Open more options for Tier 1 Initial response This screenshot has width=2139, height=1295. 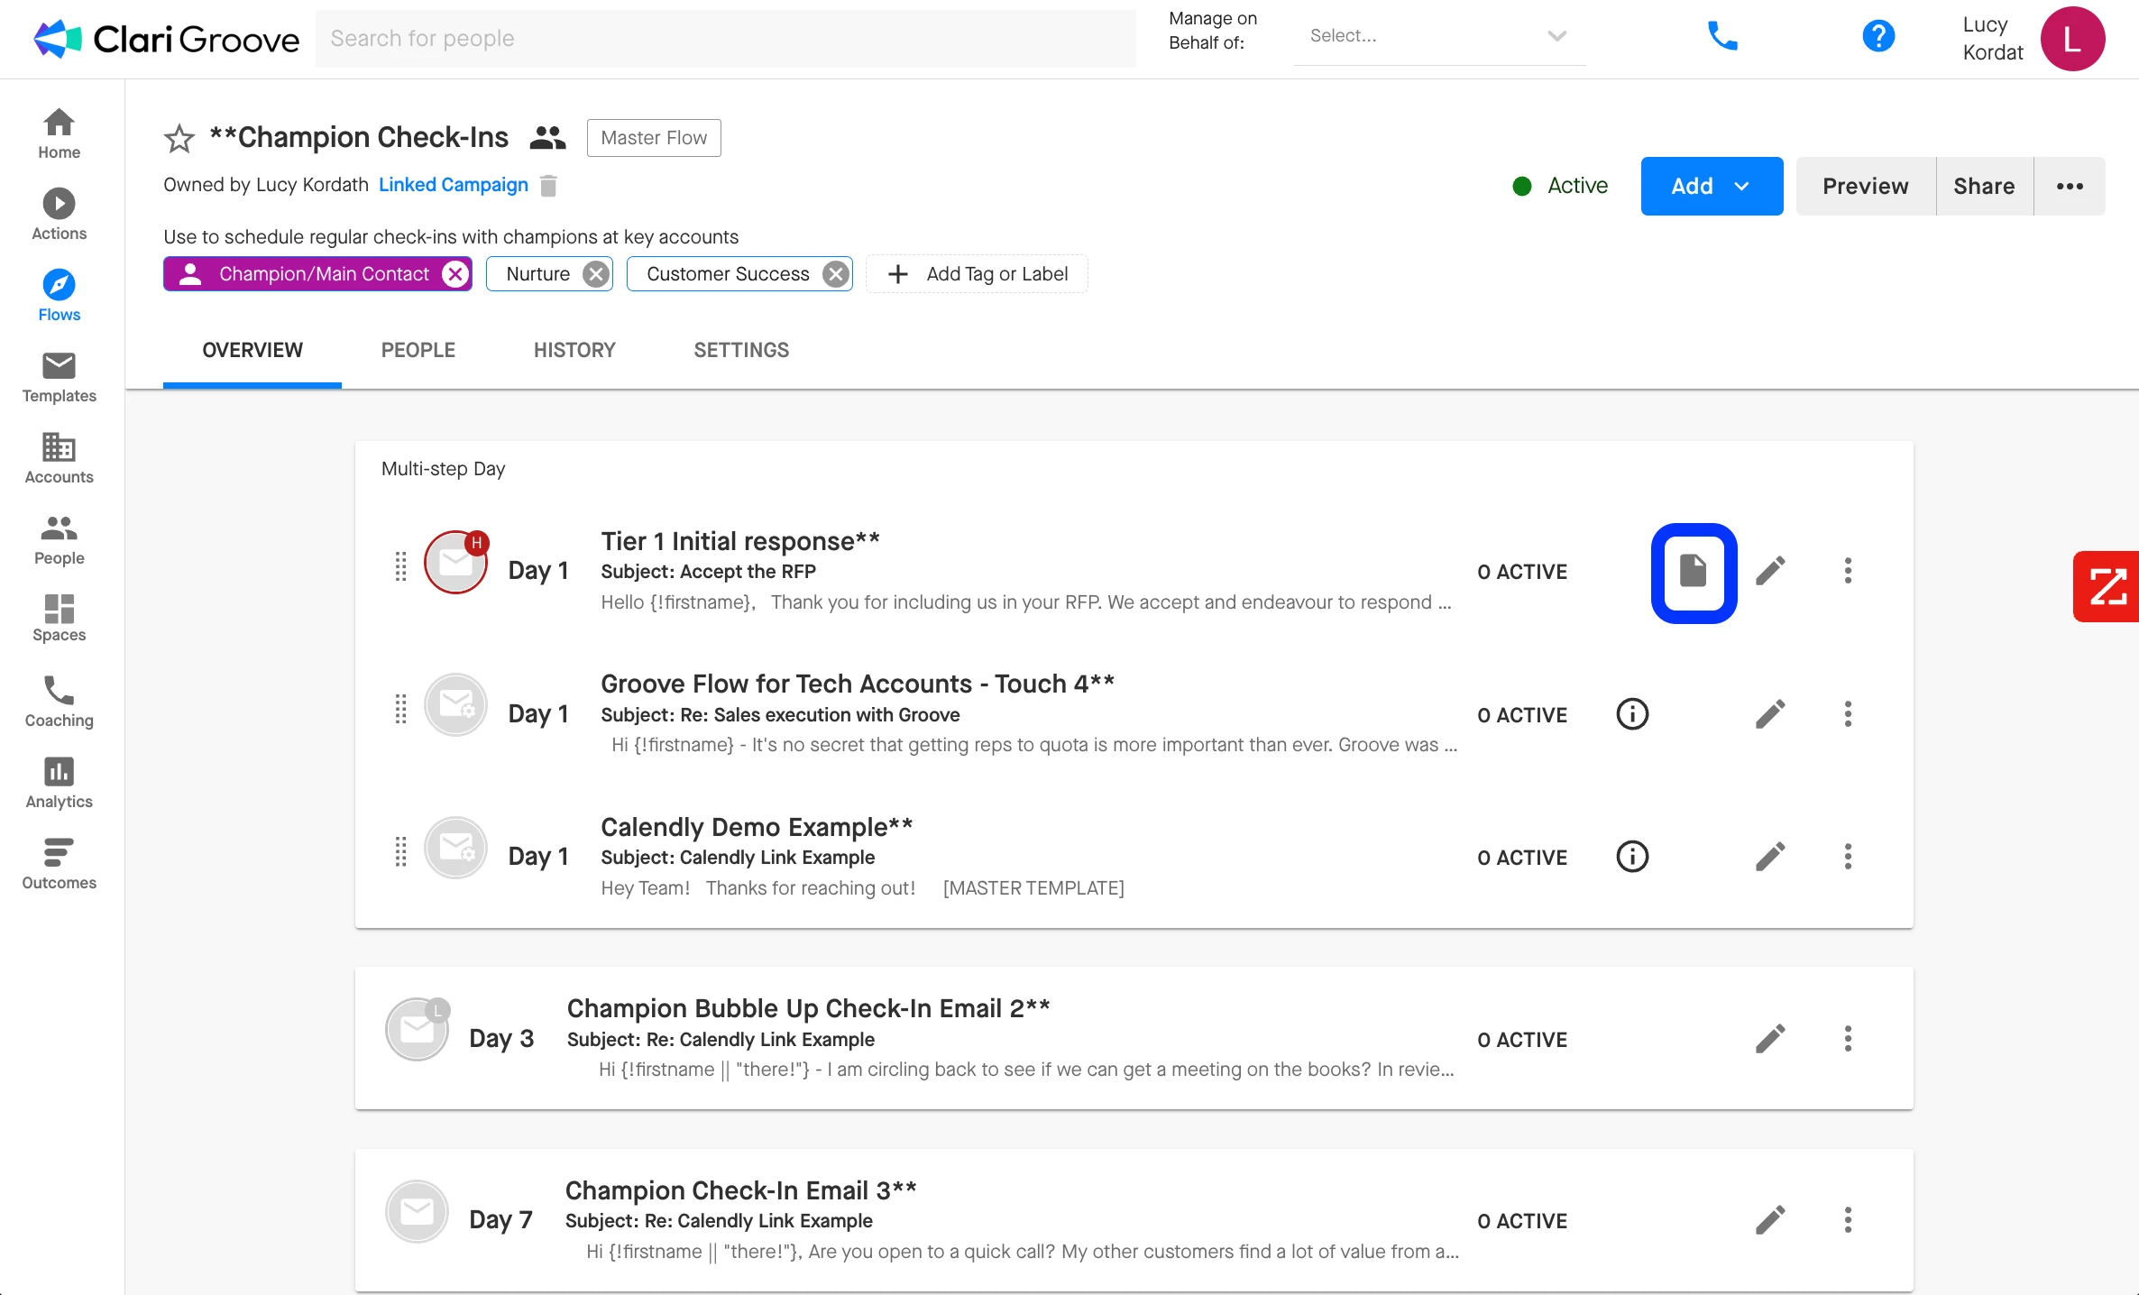point(1848,571)
